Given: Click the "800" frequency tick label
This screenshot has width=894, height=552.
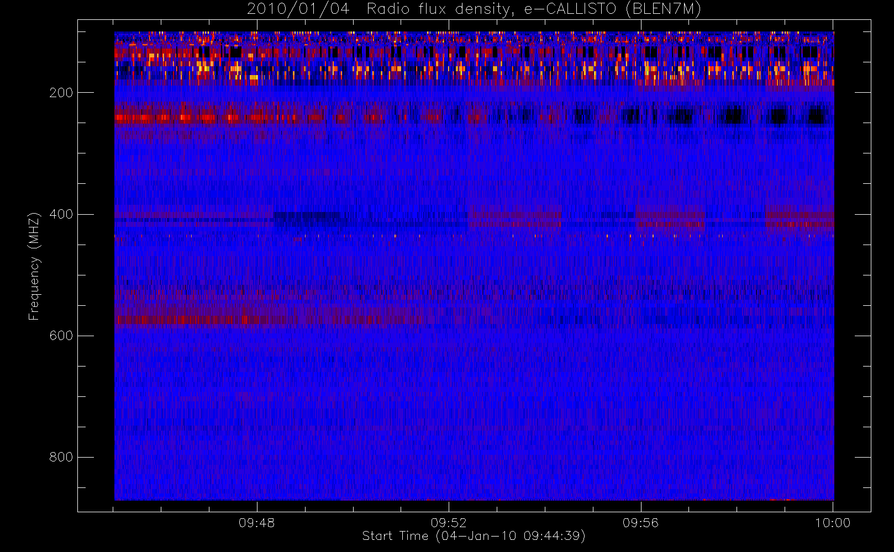Looking at the screenshot, I should [61, 457].
